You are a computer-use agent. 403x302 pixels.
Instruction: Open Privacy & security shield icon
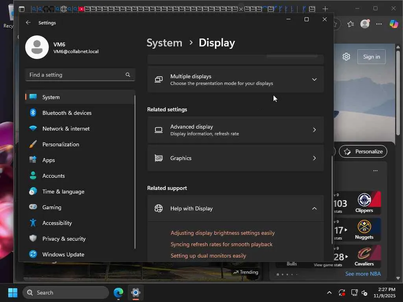pyautogui.click(x=33, y=239)
